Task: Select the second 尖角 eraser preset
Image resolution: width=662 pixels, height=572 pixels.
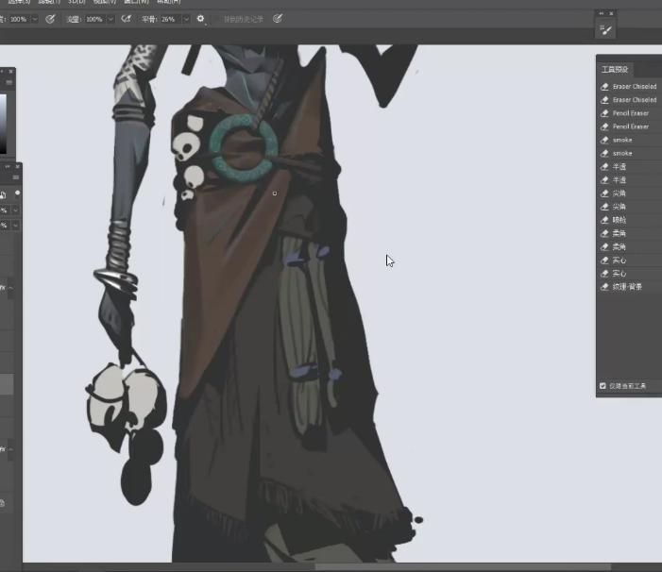Action: [x=629, y=207]
